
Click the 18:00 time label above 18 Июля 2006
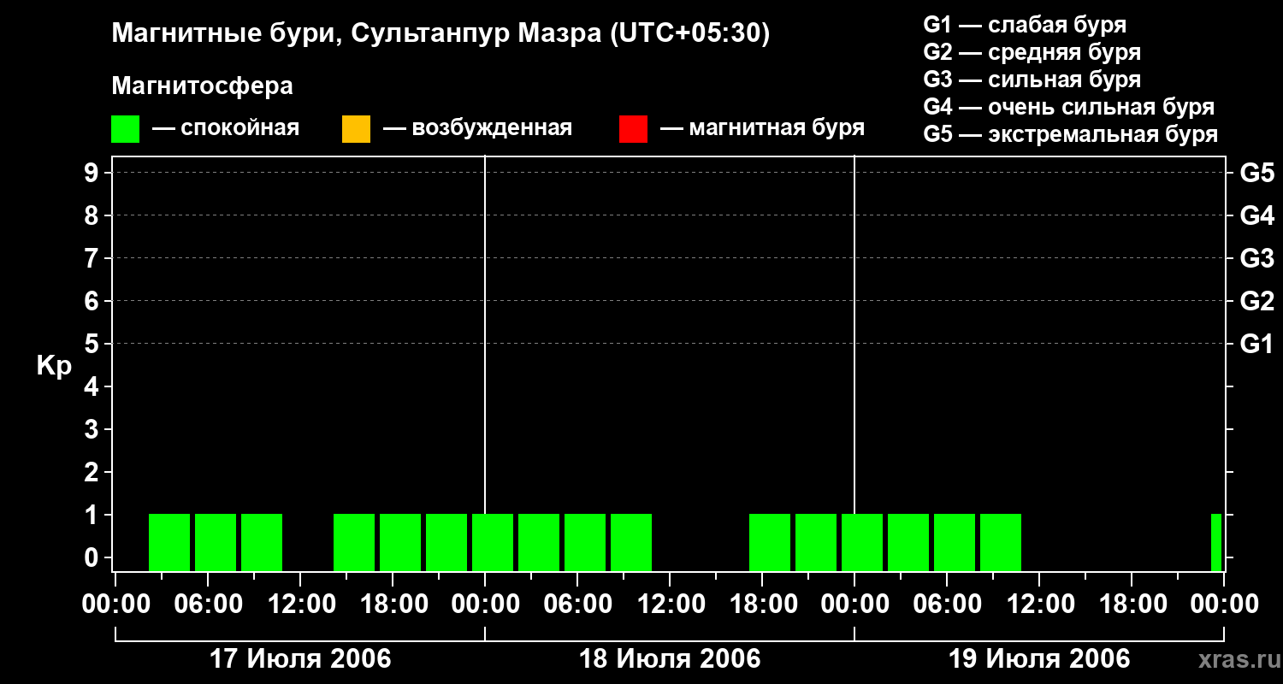(762, 604)
